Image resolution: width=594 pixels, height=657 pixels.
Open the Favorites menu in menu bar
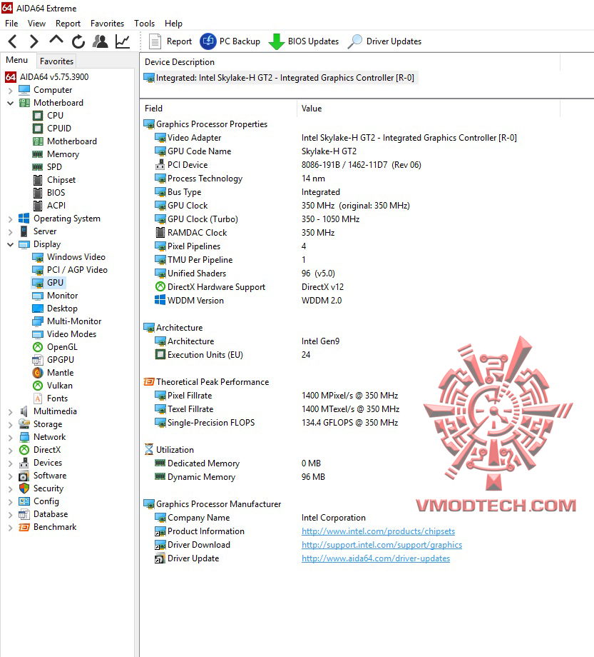pos(107,24)
